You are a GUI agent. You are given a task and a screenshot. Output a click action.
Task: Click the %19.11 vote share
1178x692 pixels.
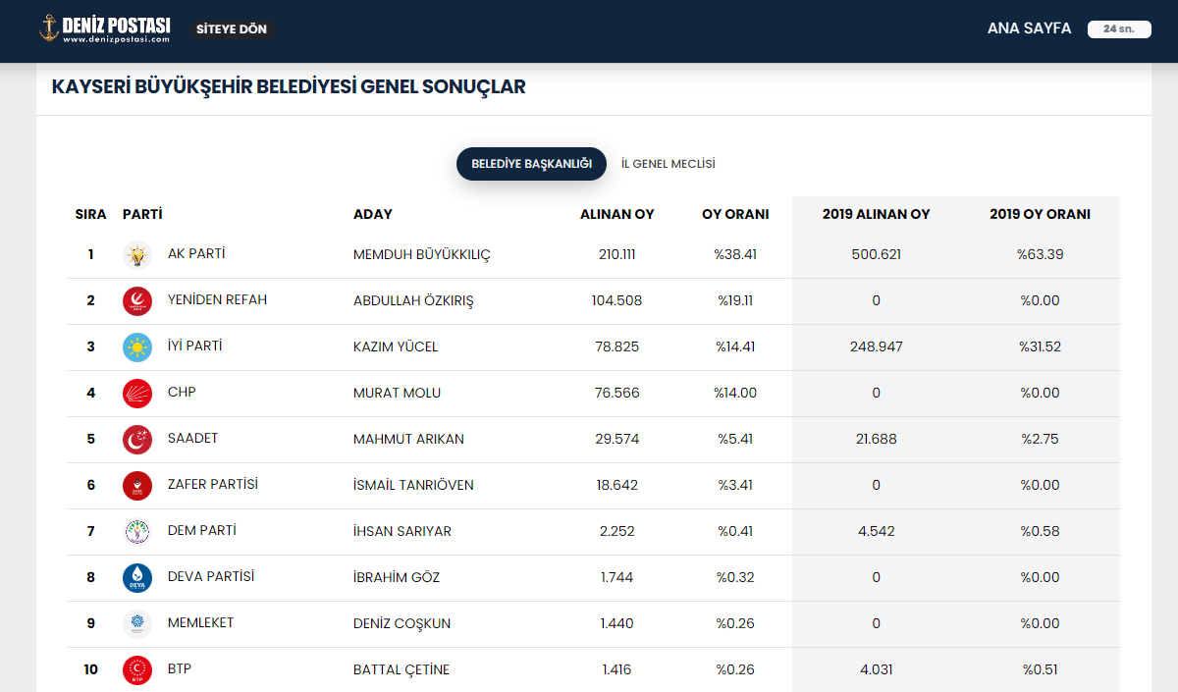[x=735, y=300]
